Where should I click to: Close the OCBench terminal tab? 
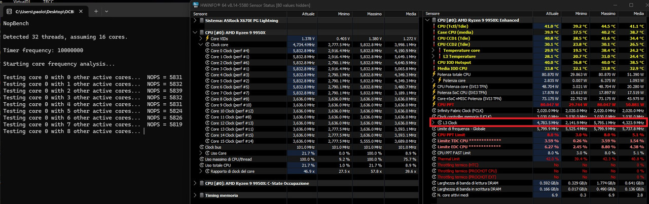(81, 11)
